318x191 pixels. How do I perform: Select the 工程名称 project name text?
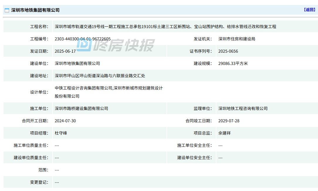tap(165, 27)
